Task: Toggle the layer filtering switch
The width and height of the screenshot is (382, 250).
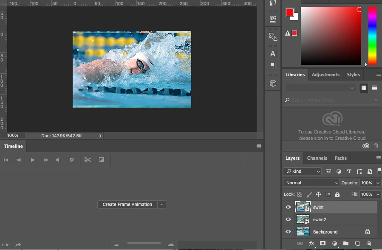Action: 379,171
